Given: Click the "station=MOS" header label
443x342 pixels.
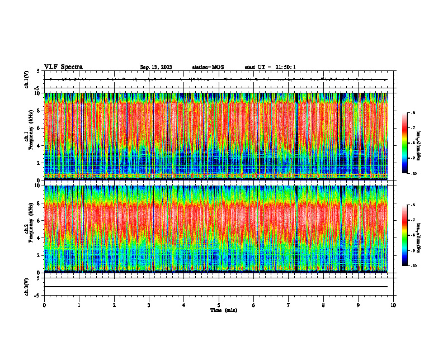Looking at the screenshot, I should point(208,67).
